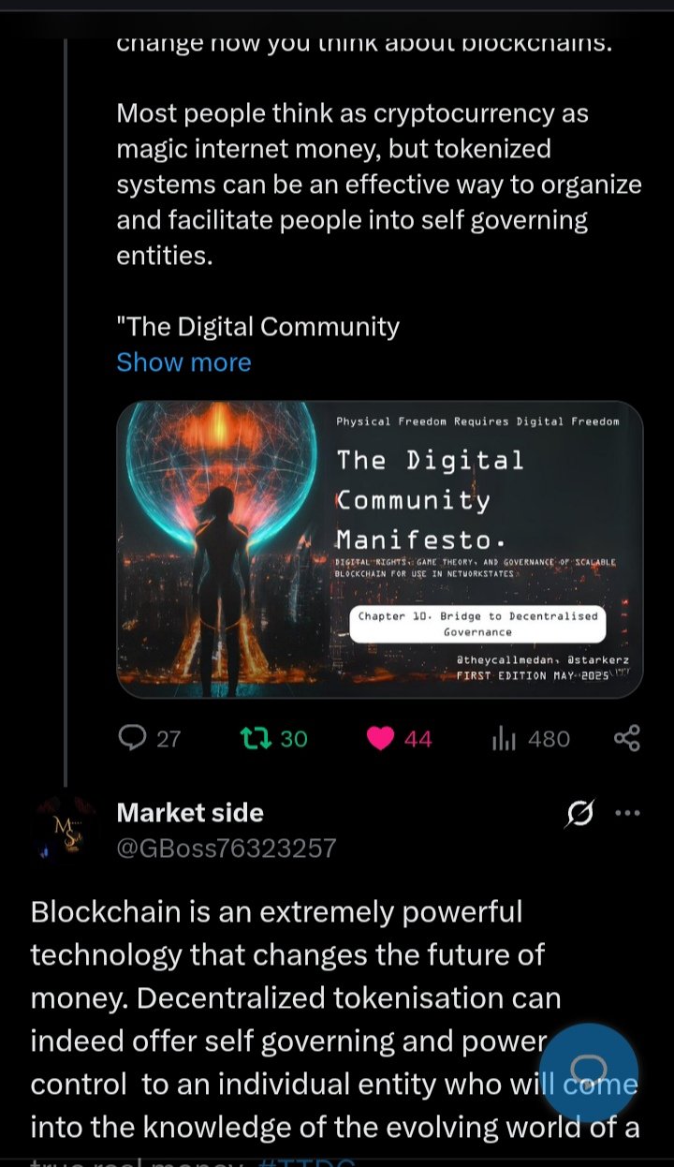Screen dimensions: 674x1167
Task: Open the quoted post text about cryptocurrency
Action: 379,183
